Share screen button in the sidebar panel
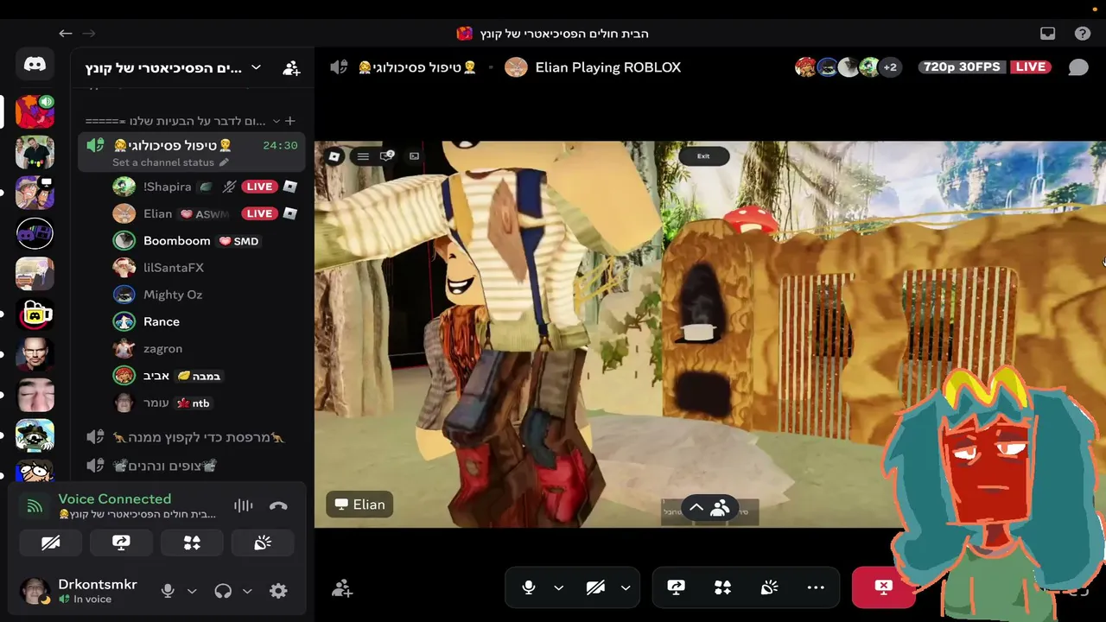 [121, 543]
